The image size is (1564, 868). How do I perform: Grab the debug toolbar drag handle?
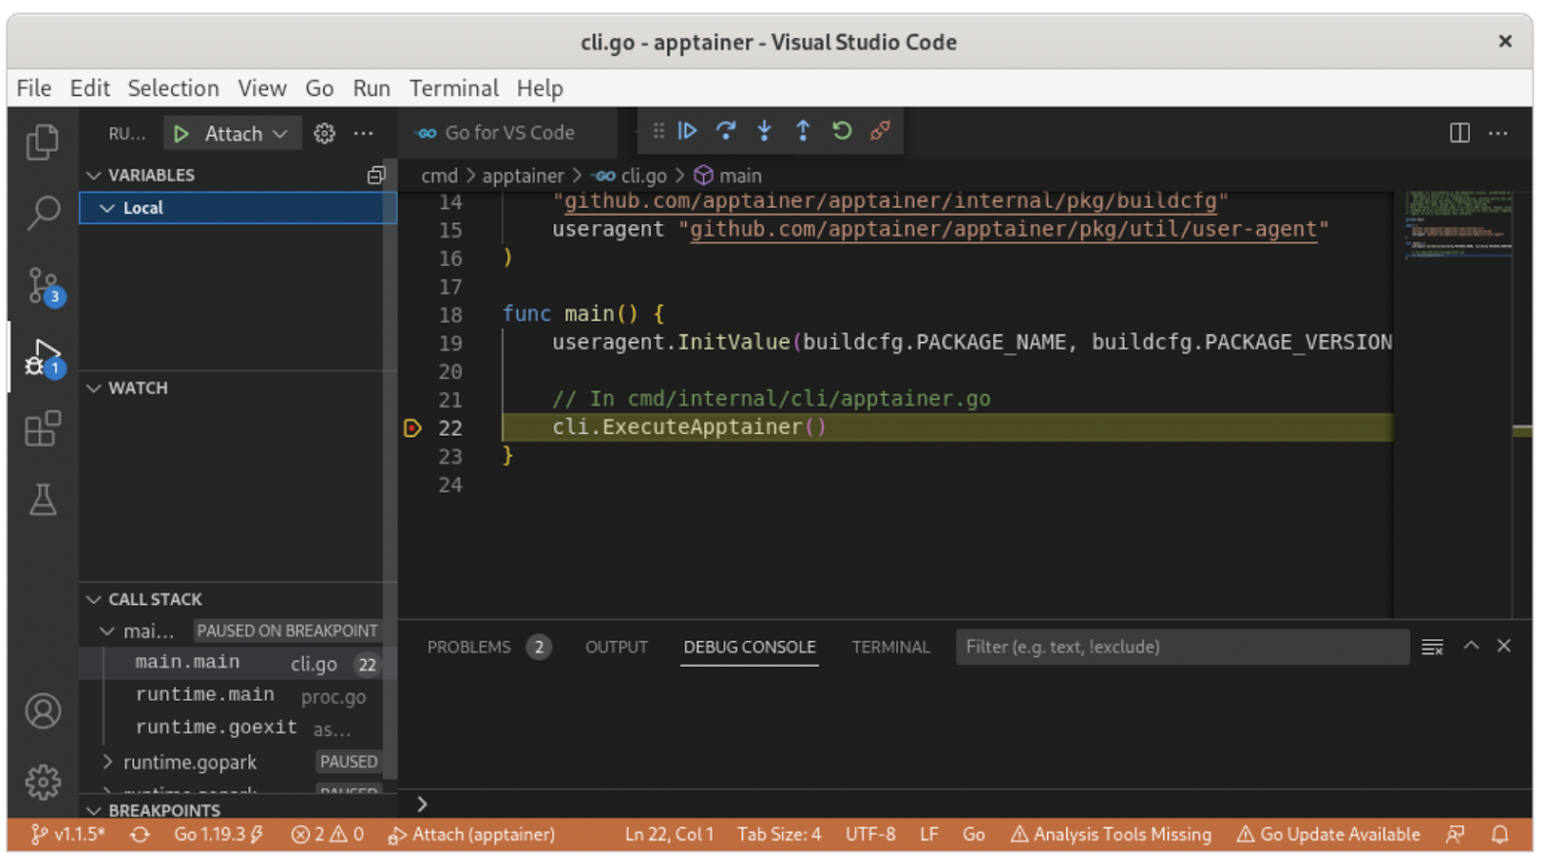[658, 131]
